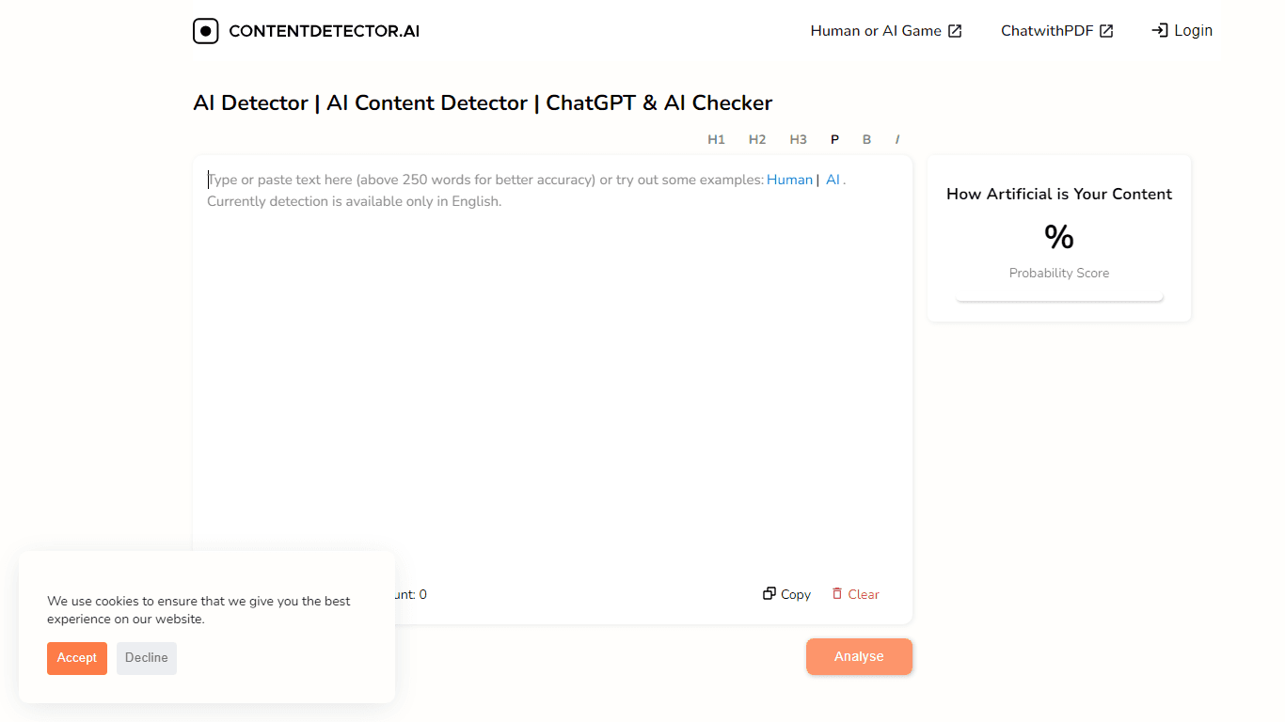Click the ContentDetector.AI logo icon
Viewport: 1285px width, 722px height.
pyautogui.click(x=205, y=31)
